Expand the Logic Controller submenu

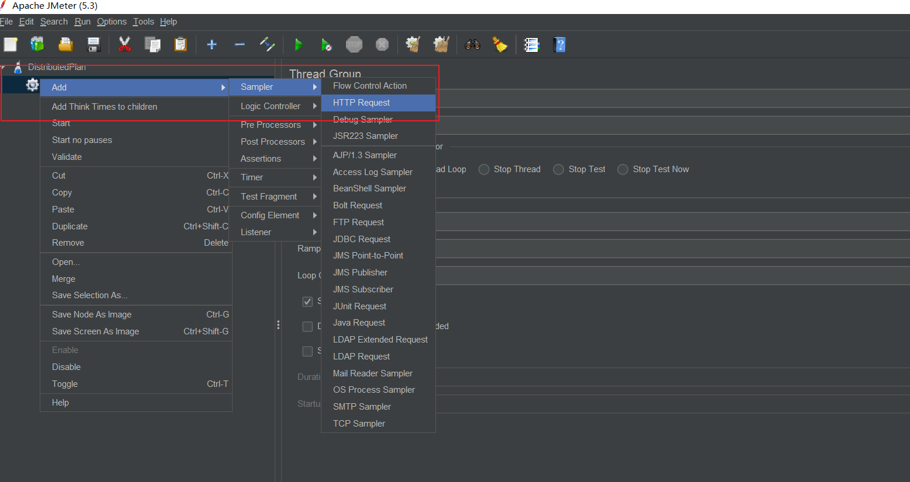(275, 106)
